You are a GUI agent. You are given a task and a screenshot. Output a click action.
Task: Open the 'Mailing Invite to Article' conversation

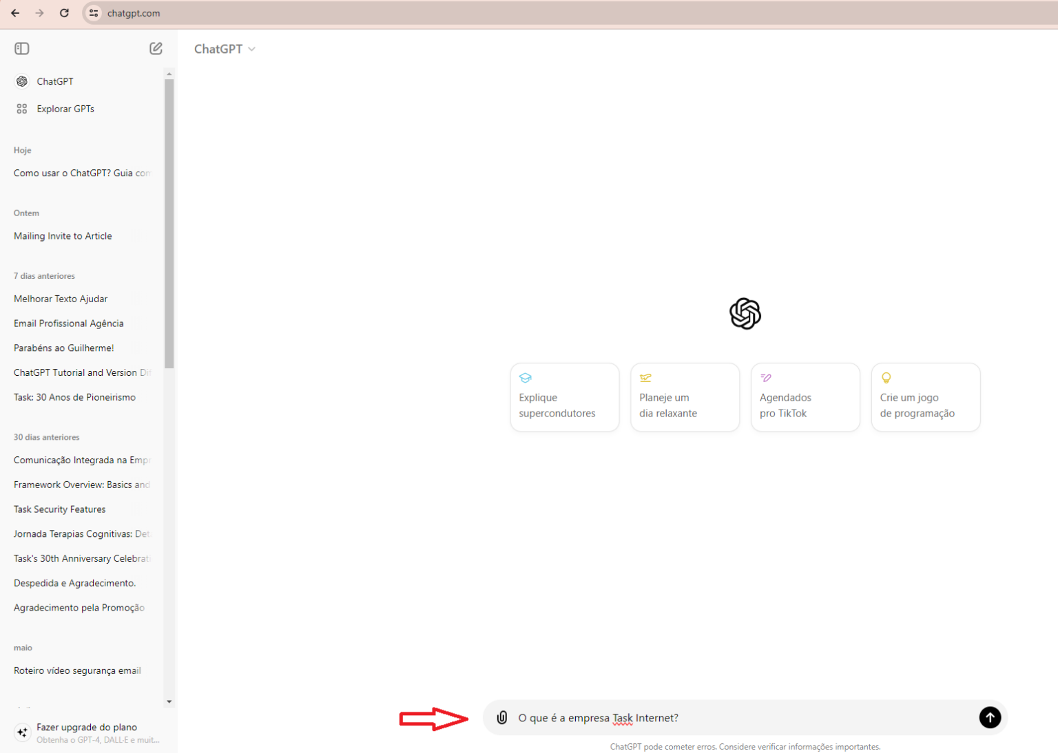(63, 235)
